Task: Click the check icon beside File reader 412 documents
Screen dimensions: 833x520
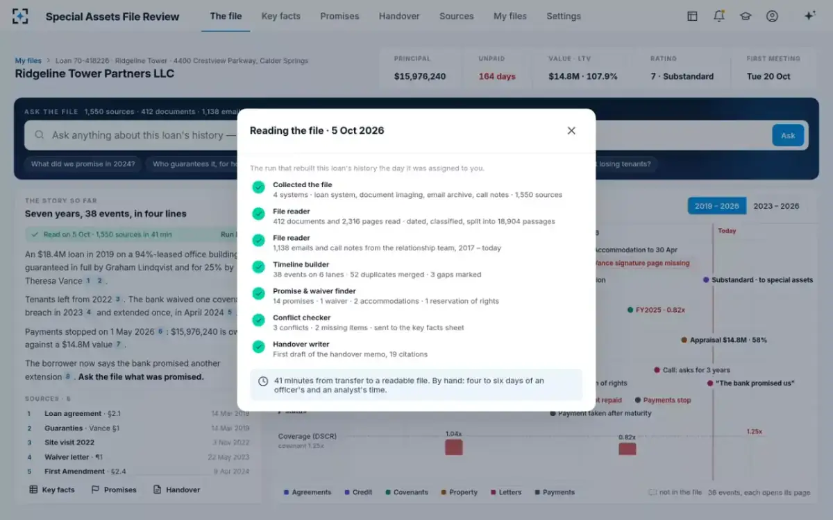Action: 258,214
